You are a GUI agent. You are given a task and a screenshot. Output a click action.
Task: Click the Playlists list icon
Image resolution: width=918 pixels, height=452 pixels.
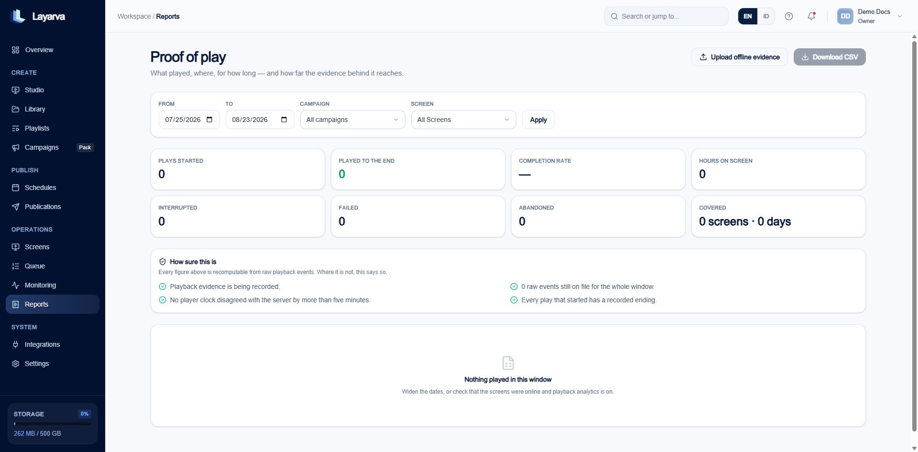tap(16, 128)
